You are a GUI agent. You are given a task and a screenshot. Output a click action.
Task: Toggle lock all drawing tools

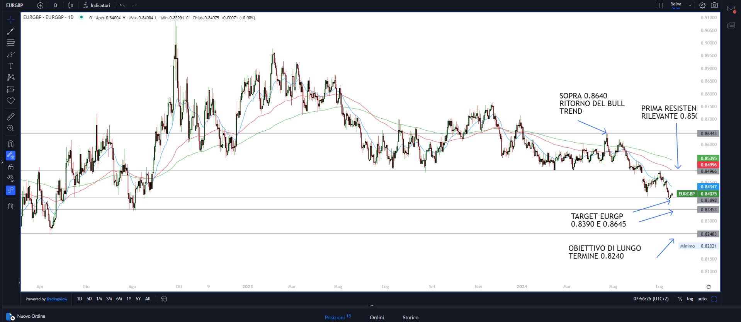click(x=11, y=167)
